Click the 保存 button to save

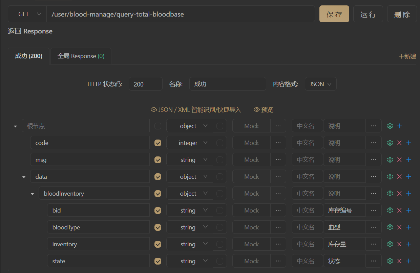coord(334,14)
